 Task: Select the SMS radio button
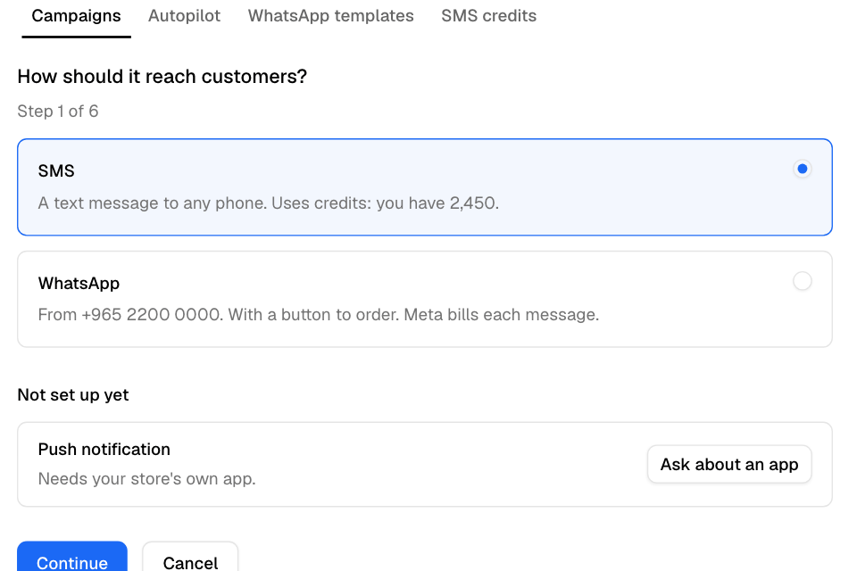[802, 169]
